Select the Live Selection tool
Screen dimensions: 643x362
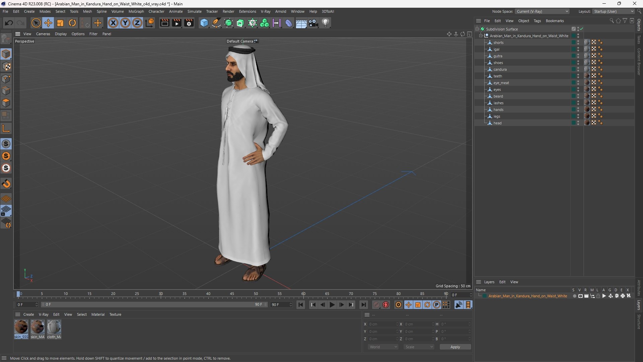pyautogui.click(x=36, y=23)
